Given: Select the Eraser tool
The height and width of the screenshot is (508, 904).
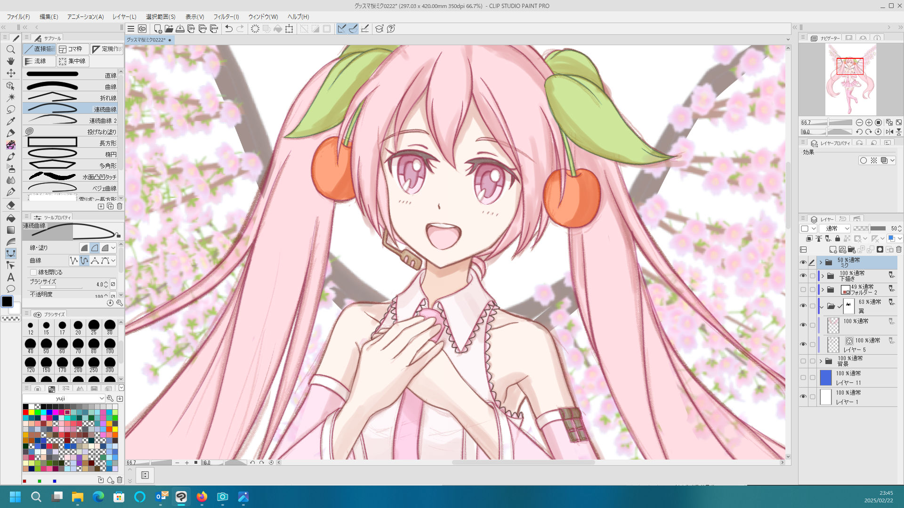Looking at the screenshot, I should coord(11,205).
